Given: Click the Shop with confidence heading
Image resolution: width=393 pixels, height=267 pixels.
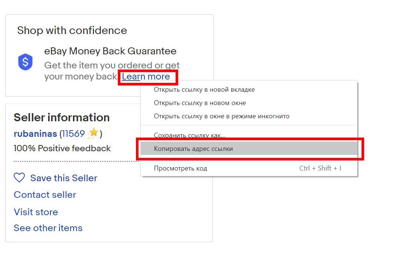Looking at the screenshot, I should click(72, 30).
